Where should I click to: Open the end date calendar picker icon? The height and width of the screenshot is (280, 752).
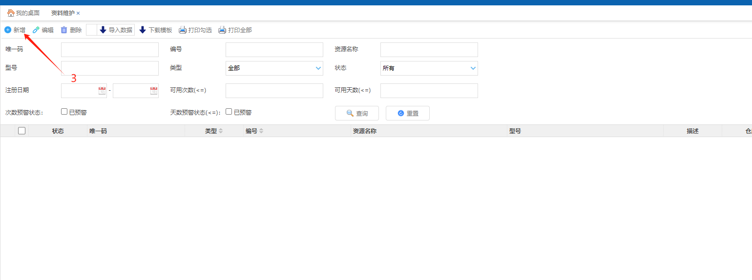[154, 90]
